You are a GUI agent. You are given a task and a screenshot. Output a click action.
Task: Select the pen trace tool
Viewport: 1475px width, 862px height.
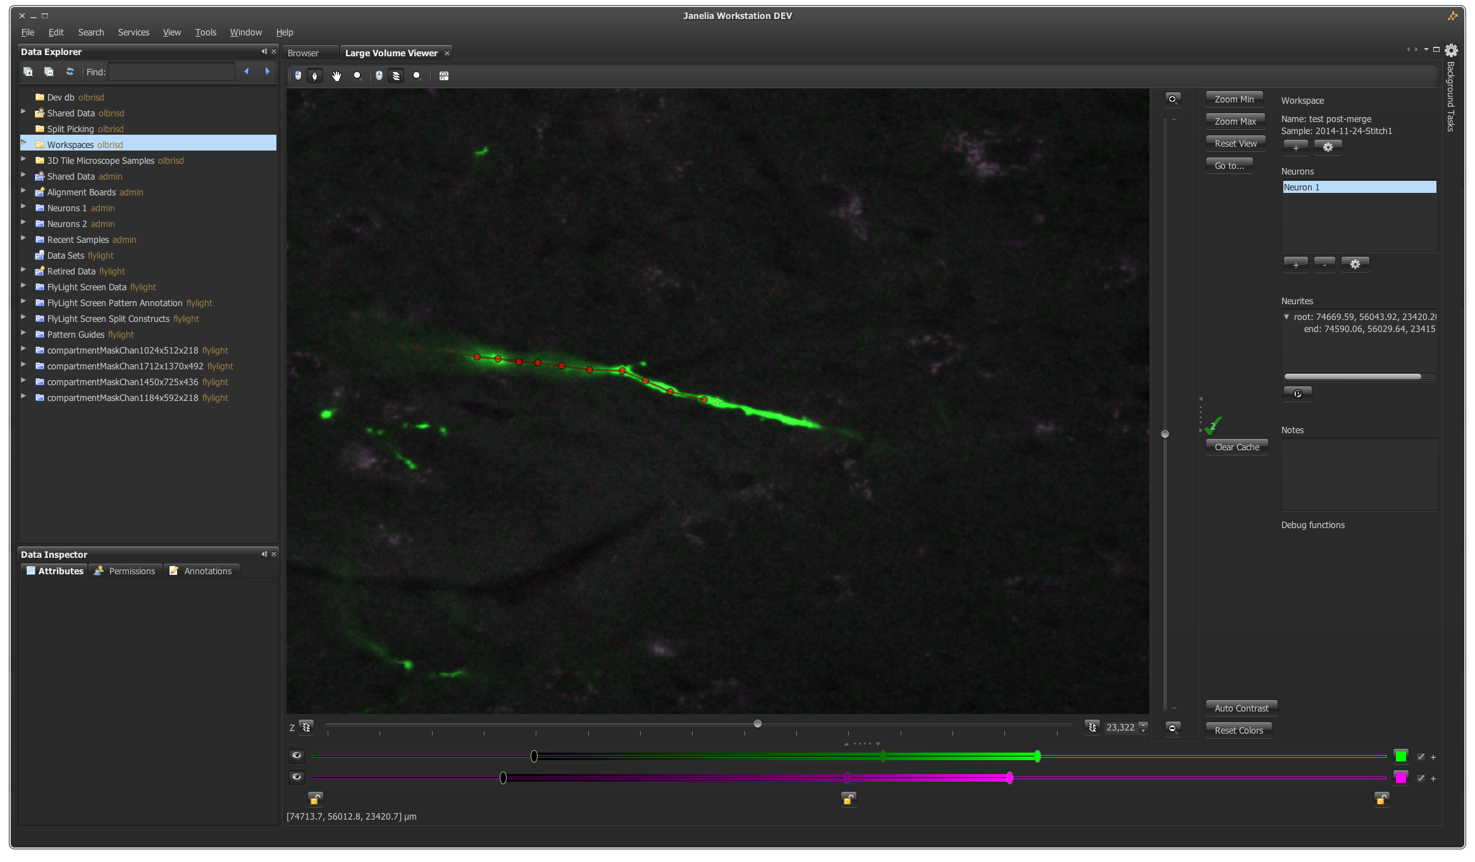pyautogui.click(x=314, y=76)
